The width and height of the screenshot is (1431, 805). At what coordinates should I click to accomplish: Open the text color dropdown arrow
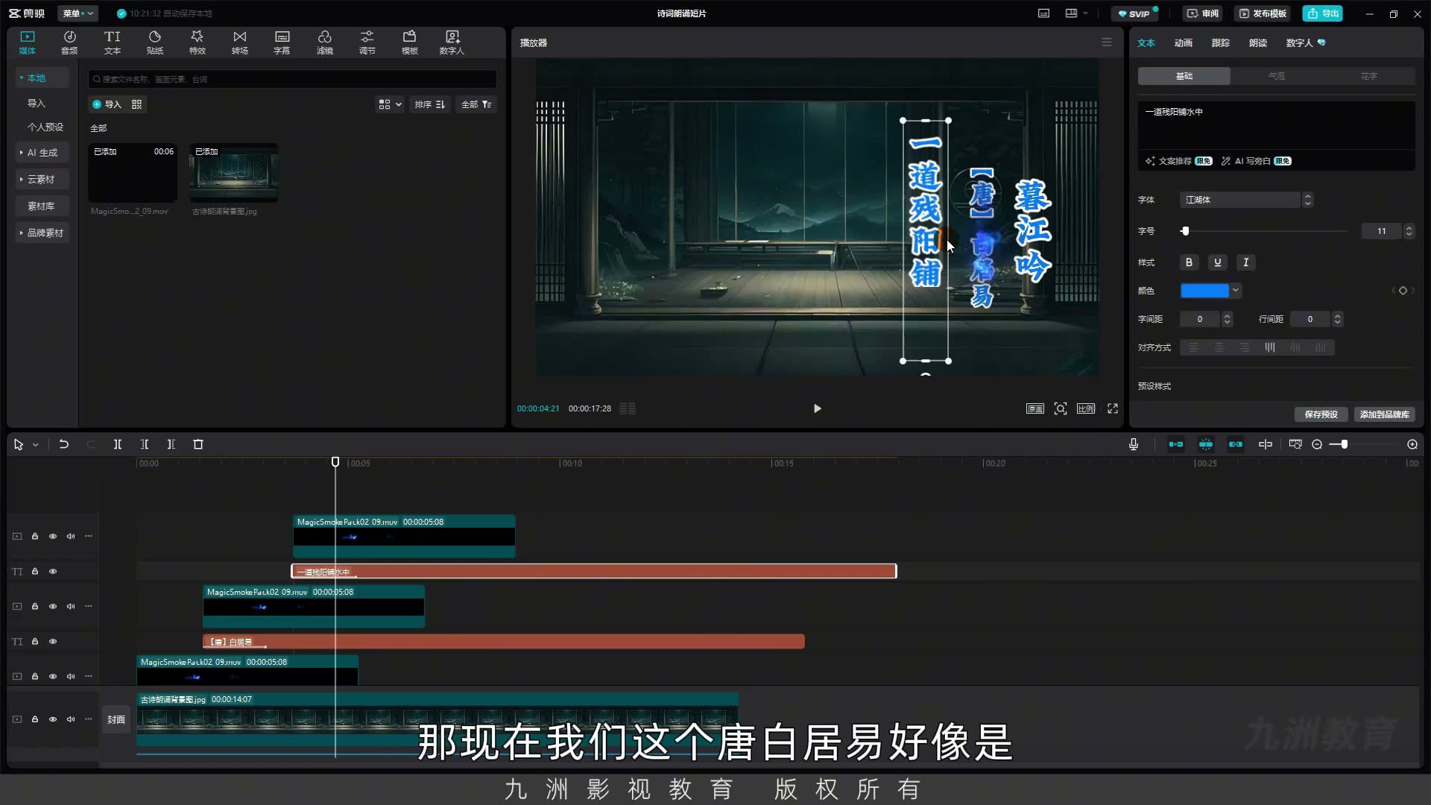[x=1236, y=291]
